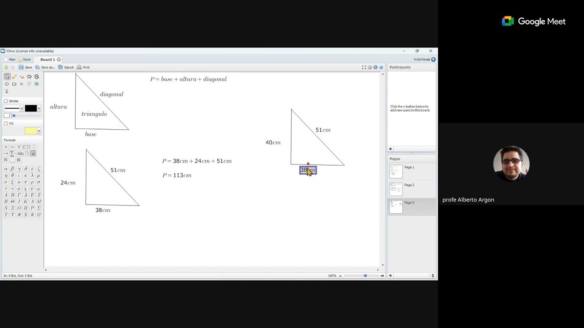Open the sigma formula tool
584x328 pixels.
(x=7, y=92)
